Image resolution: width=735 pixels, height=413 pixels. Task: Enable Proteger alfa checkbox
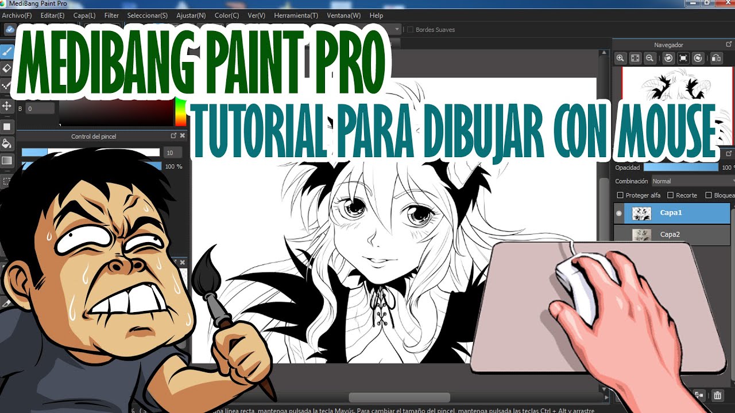coord(620,195)
